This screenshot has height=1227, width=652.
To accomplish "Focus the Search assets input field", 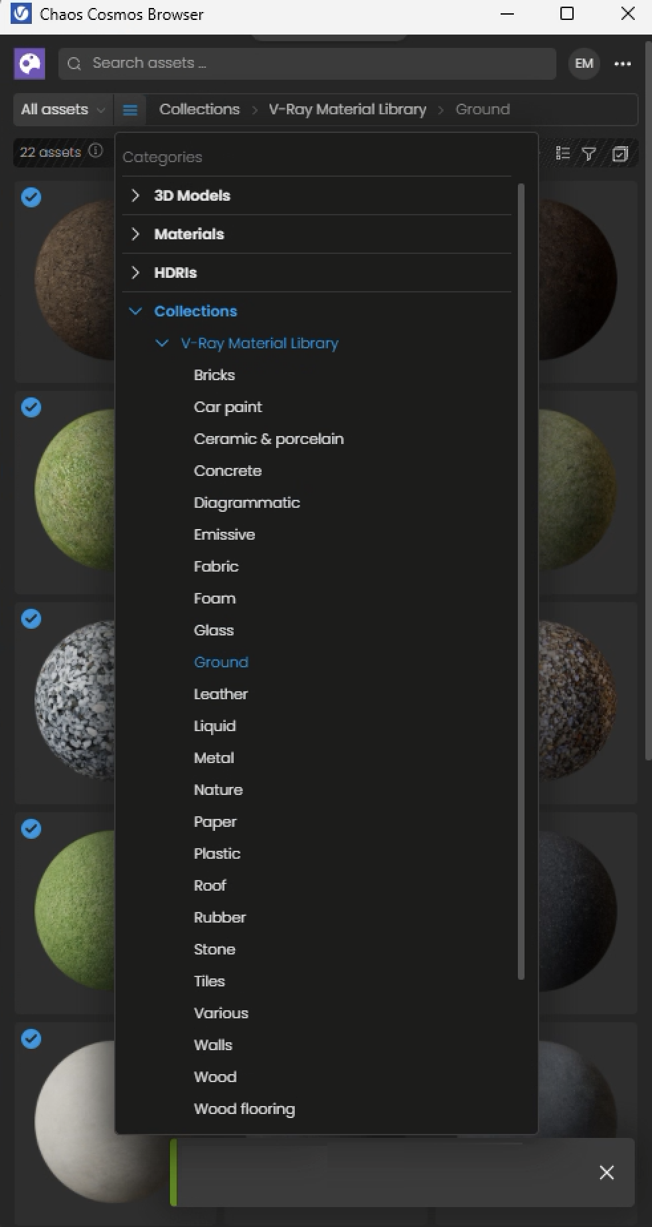I will 307,64.
